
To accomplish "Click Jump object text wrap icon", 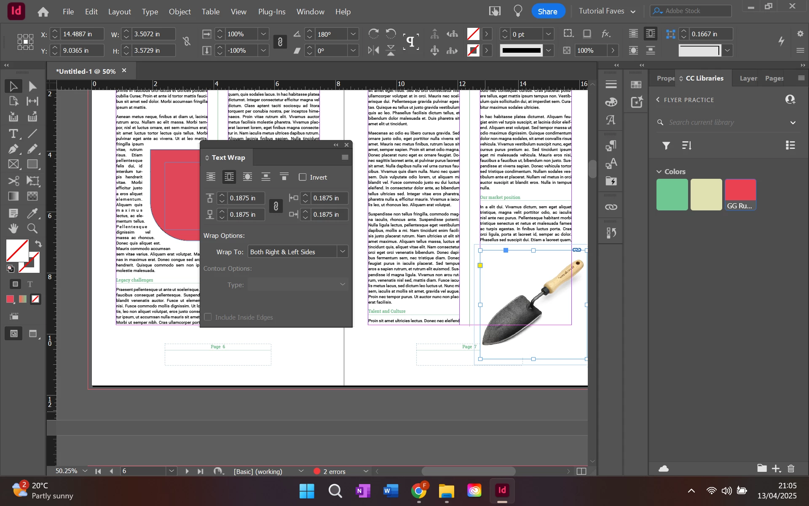I will click(x=265, y=177).
